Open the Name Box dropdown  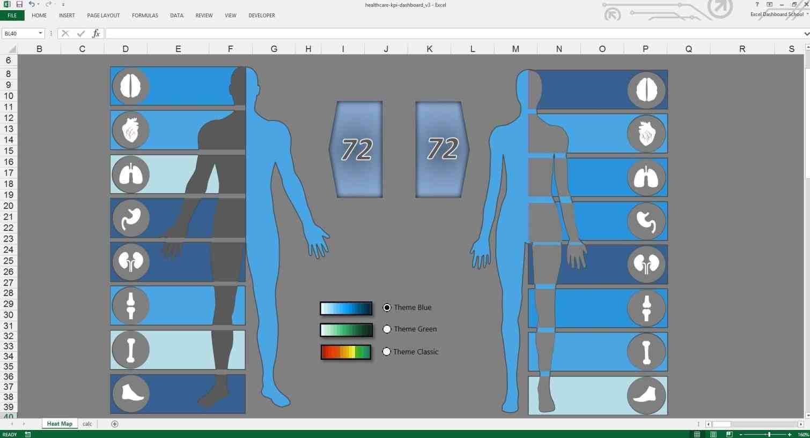(x=41, y=33)
